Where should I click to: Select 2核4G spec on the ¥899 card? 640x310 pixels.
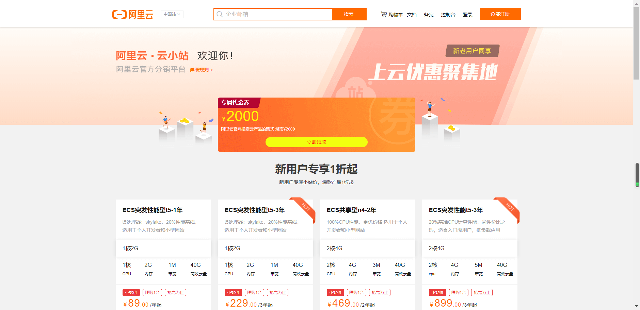click(470, 248)
